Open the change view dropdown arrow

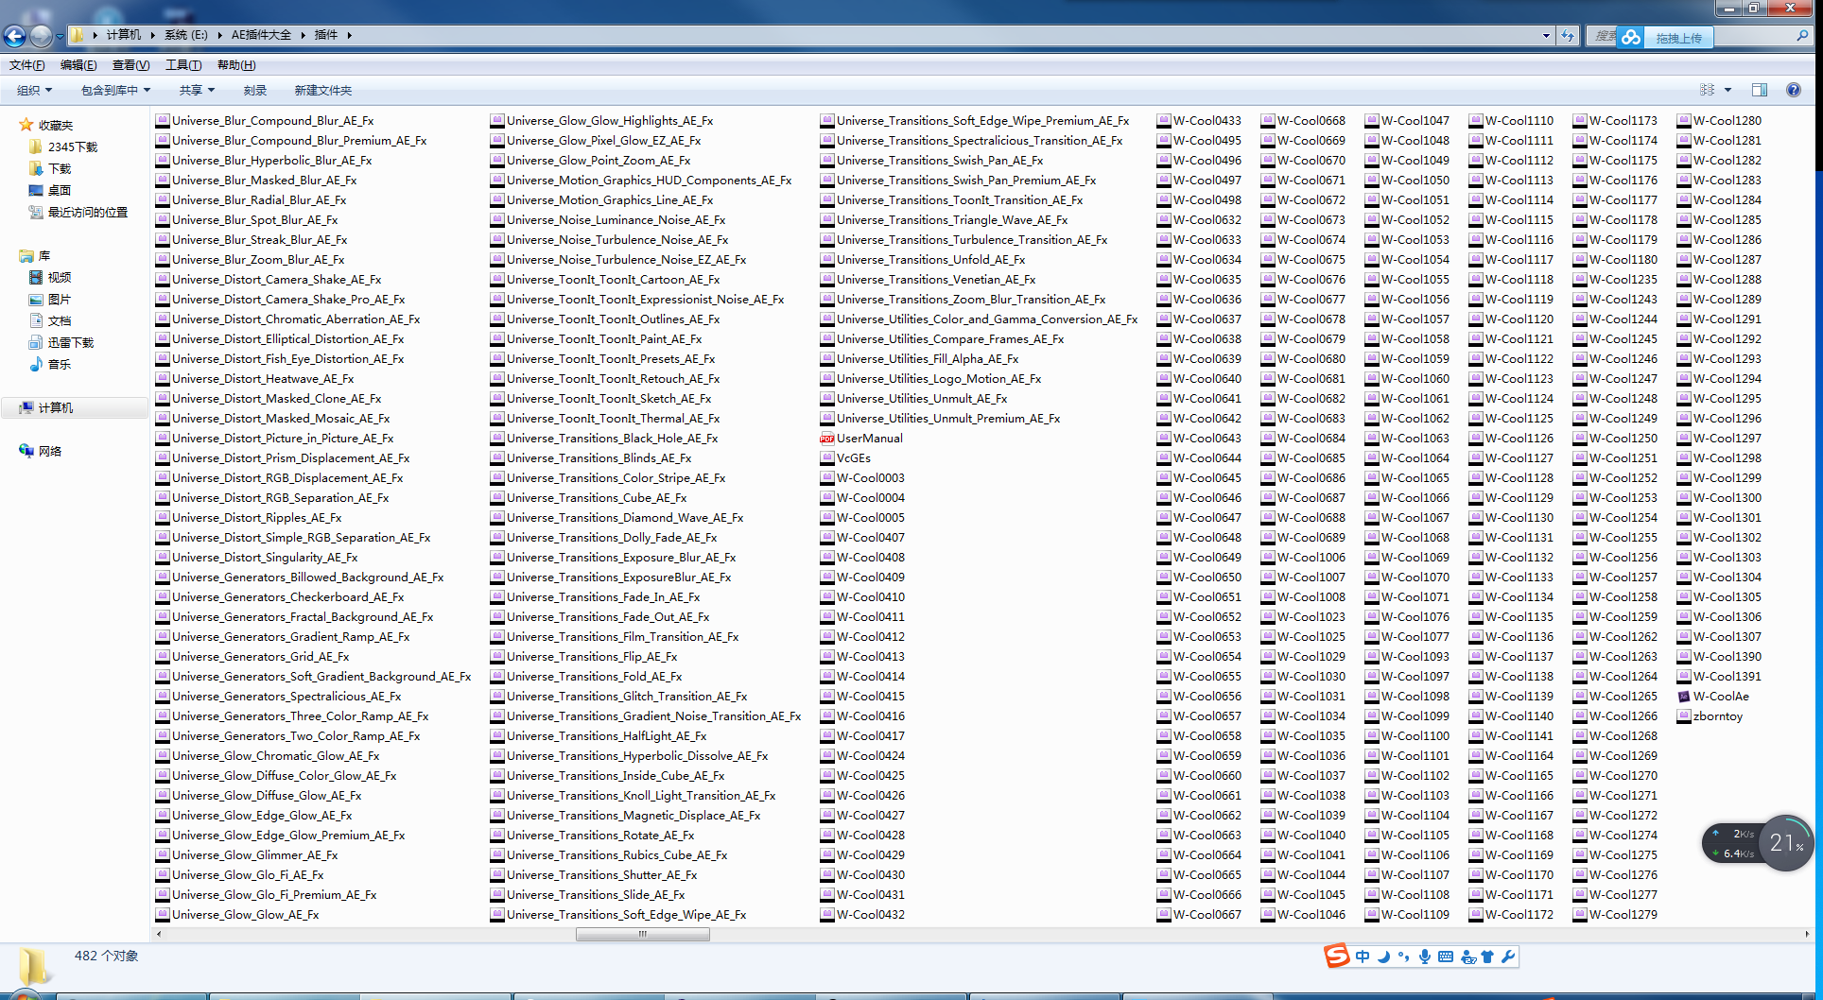(1728, 90)
